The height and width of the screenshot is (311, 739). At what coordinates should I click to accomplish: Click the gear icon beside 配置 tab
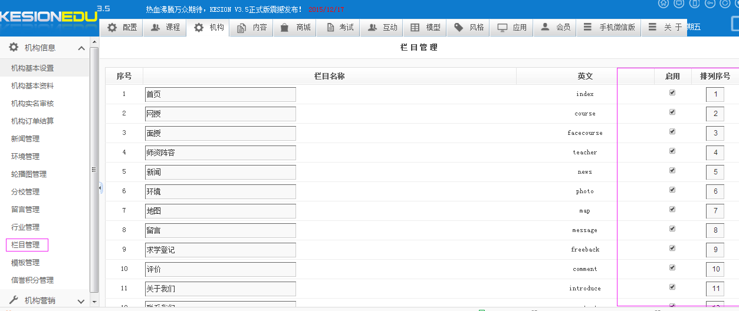112,28
